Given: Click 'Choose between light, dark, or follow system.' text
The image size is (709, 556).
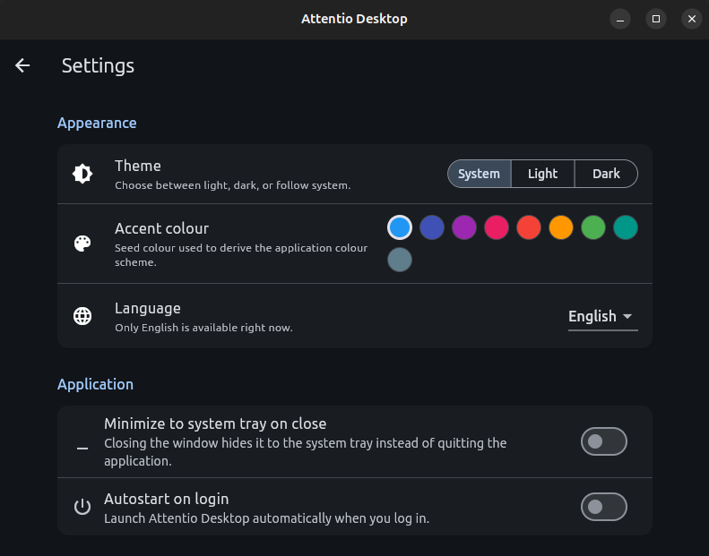Looking at the screenshot, I should 233,185.
